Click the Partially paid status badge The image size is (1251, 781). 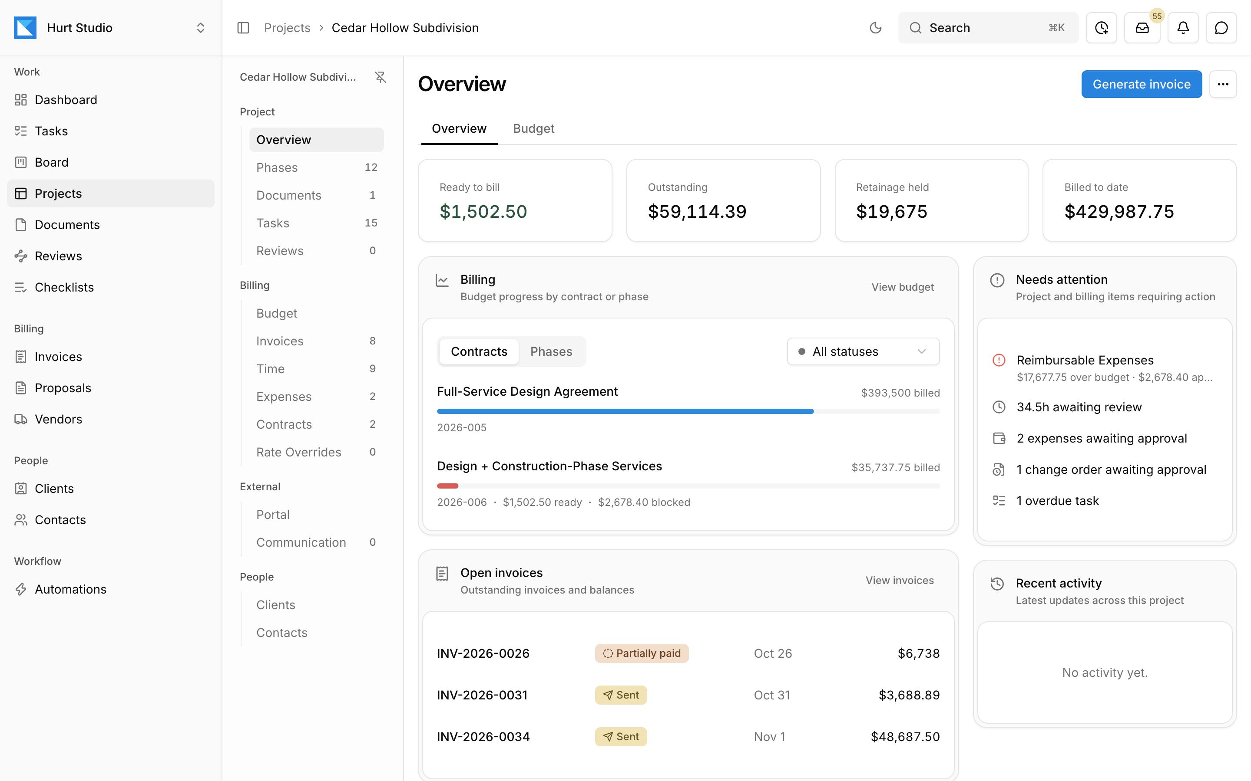point(642,653)
